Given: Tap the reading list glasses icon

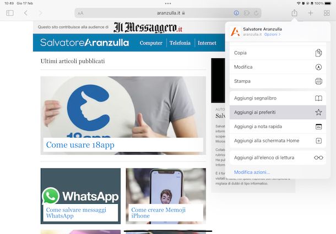Looking at the screenshot, I should [318, 158].
